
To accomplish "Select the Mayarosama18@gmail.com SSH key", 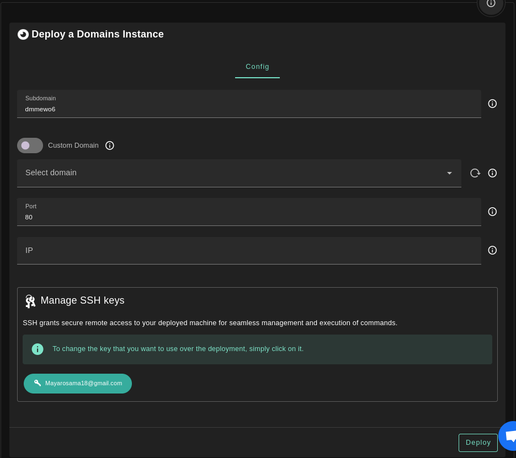I will 78,384.
